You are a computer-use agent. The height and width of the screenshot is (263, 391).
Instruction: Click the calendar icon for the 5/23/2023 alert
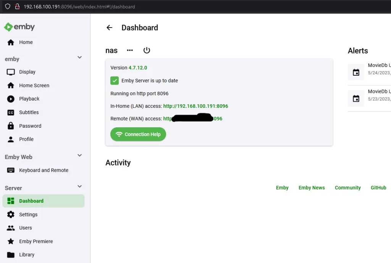tap(356, 98)
